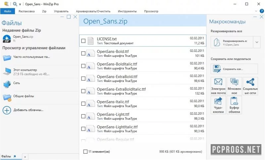This screenshot has width=265, height=160.
Task: Open the Чудо-кнопки button
Action: [218, 105]
